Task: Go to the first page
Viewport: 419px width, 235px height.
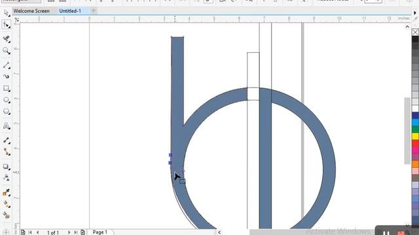Action: click(x=30, y=232)
